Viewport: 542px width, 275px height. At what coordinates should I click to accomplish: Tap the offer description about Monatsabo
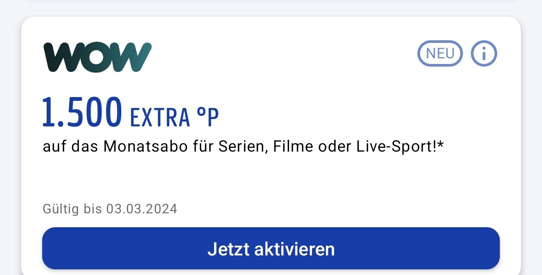[243, 147]
